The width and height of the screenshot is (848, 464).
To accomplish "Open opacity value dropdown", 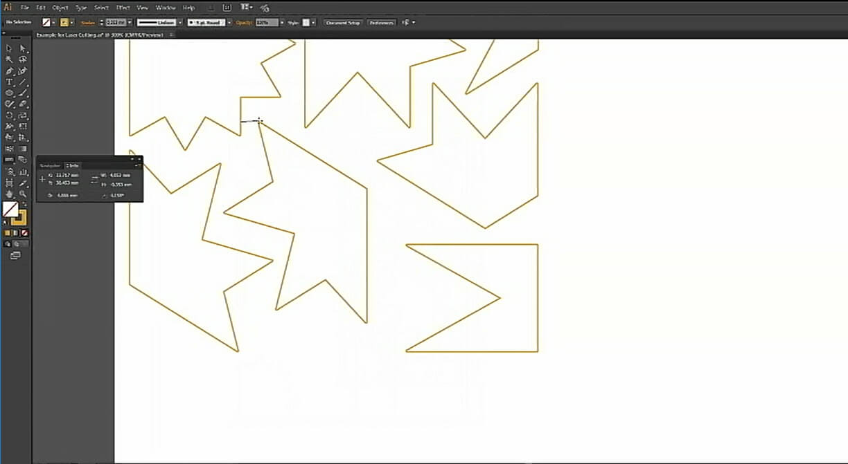I will pyautogui.click(x=282, y=23).
